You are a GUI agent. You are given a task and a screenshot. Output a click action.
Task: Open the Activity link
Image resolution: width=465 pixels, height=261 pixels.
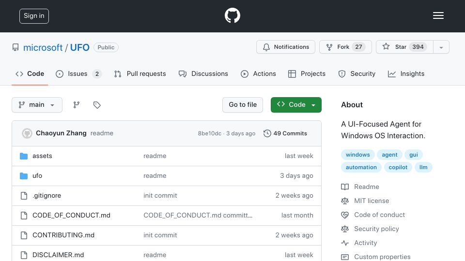[365, 243]
